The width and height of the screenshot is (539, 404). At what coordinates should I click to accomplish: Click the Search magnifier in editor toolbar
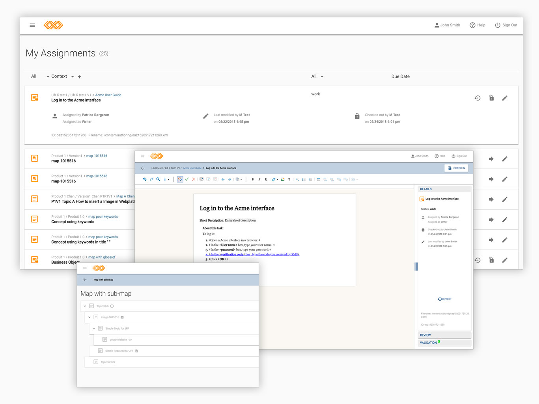pyautogui.click(x=158, y=179)
